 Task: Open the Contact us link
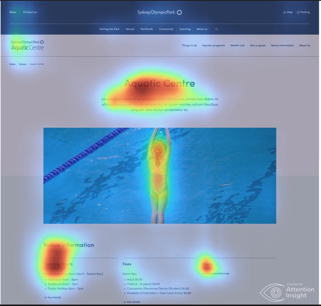coord(30,12)
